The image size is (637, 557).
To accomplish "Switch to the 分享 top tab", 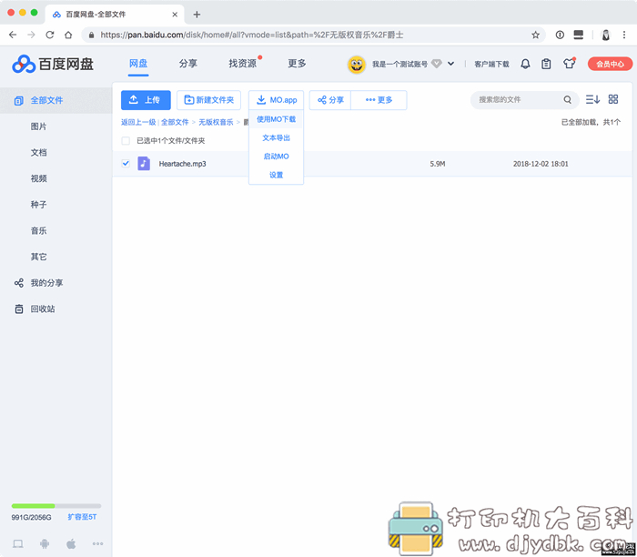I will point(188,64).
